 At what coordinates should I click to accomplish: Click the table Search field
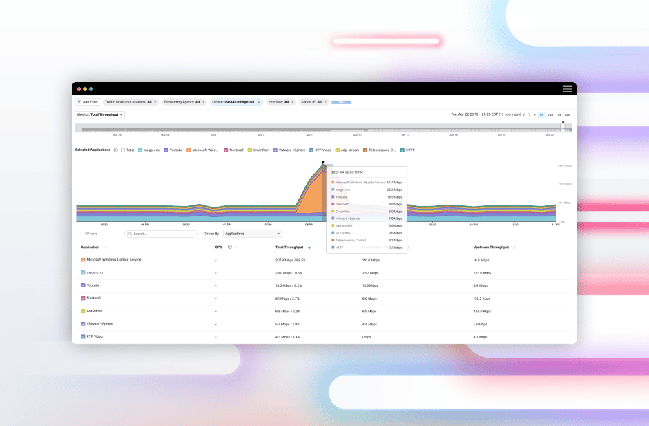162,234
